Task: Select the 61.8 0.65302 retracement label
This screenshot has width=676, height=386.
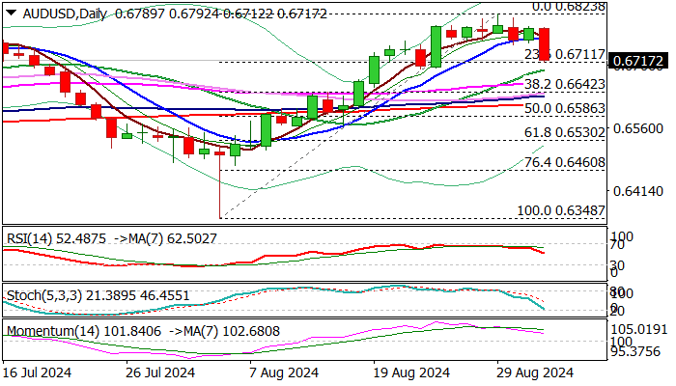Action: (565, 132)
